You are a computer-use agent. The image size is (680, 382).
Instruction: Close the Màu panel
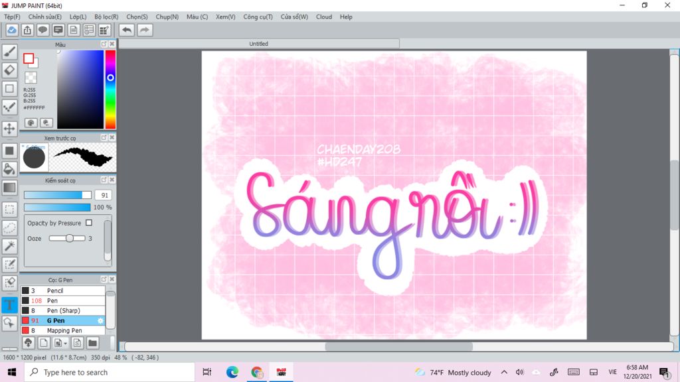pos(112,44)
